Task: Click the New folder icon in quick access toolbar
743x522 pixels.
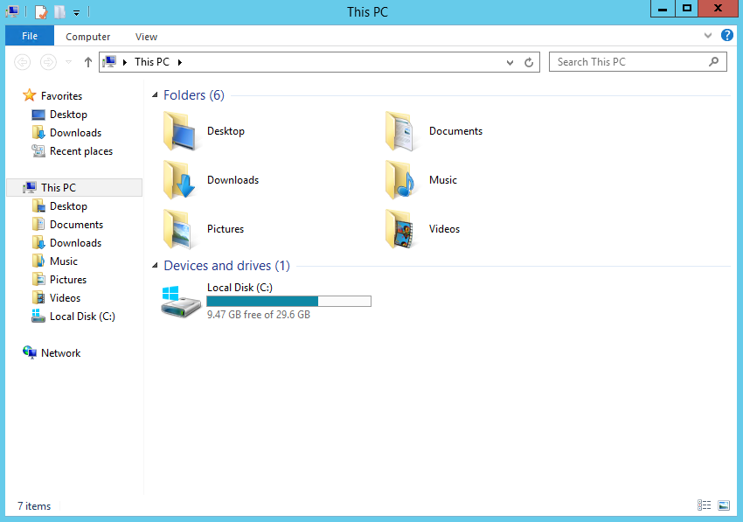Action: point(59,11)
